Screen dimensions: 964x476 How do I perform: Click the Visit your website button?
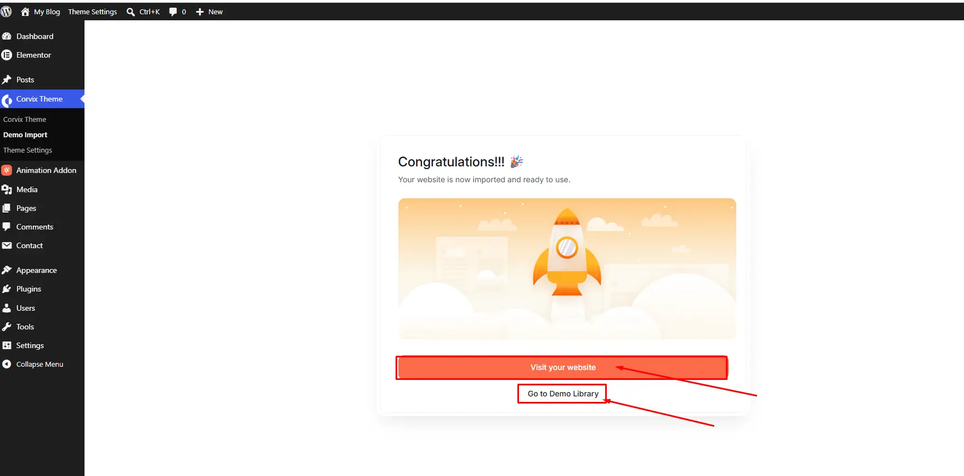(x=562, y=367)
